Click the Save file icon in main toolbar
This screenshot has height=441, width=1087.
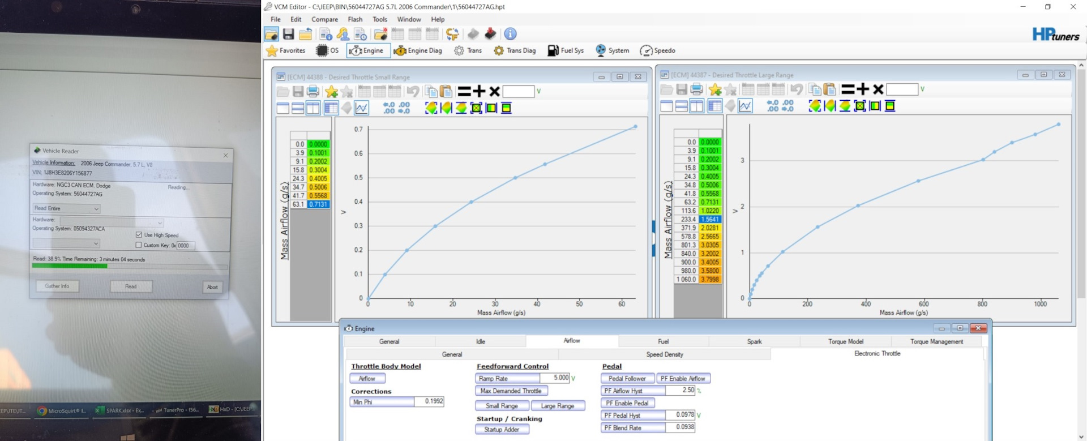pyautogui.click(x=288, y=34)
